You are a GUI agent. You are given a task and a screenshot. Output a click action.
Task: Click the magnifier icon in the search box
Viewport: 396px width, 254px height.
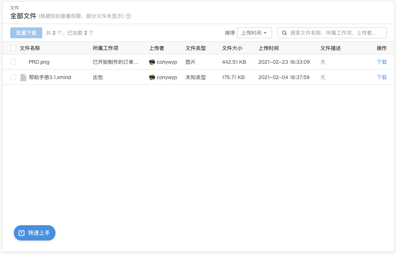pyautogui.click(x=284, y=33)
